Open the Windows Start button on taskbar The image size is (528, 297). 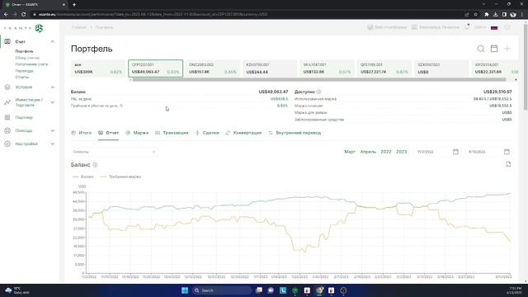(185, 290)
